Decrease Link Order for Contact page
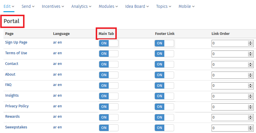This screenshot has height=133, width=256. pos(251,66)
